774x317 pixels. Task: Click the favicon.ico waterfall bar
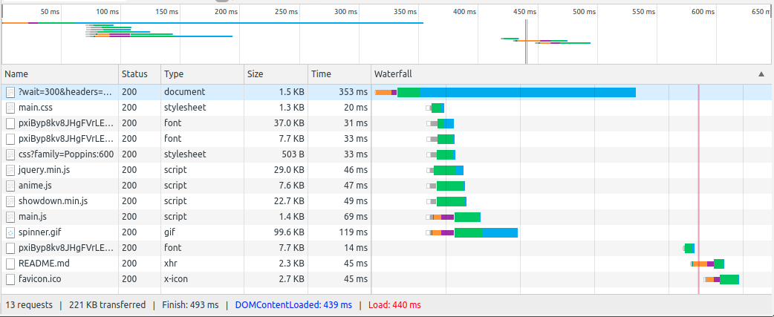coord(721,280)
